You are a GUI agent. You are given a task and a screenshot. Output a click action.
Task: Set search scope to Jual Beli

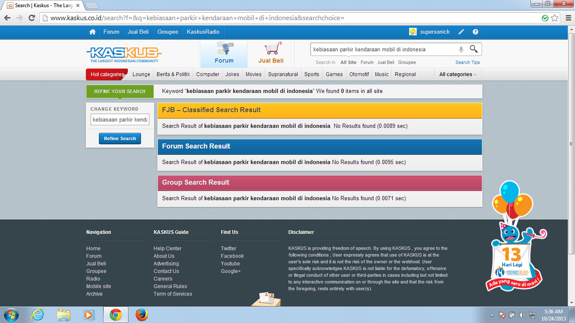386,62
